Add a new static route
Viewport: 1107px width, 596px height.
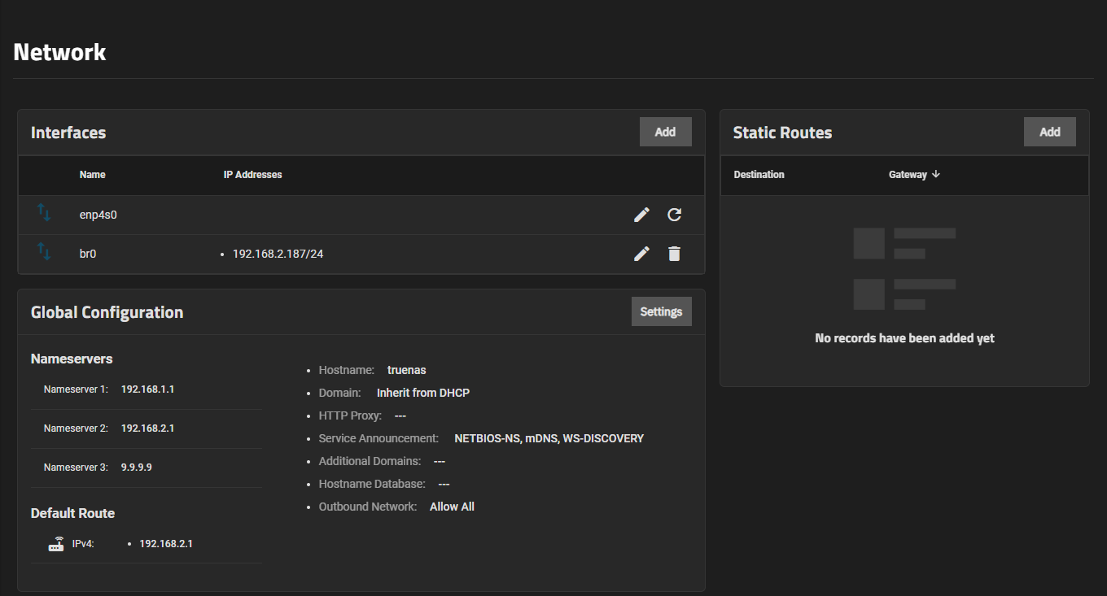pos(1049,132)
